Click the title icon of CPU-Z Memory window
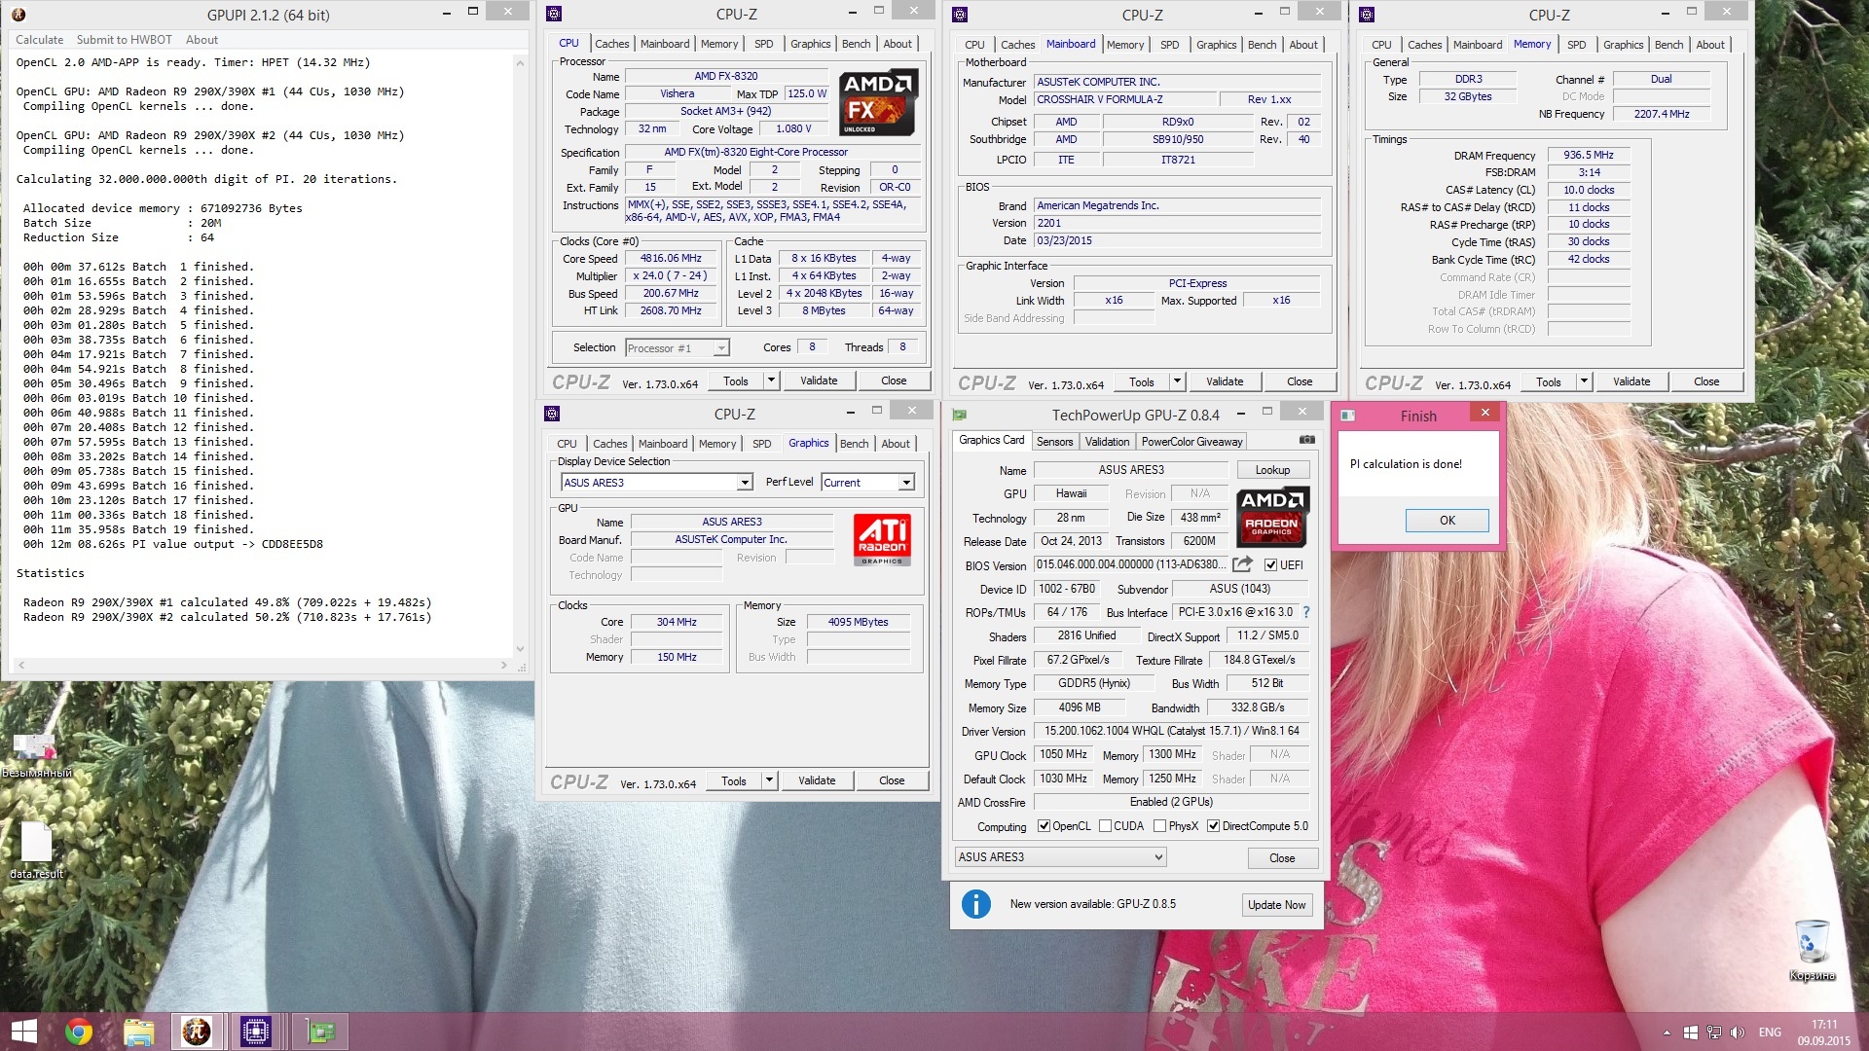This screenshot has height=1051, width=1869. [x=1367, y=15]
